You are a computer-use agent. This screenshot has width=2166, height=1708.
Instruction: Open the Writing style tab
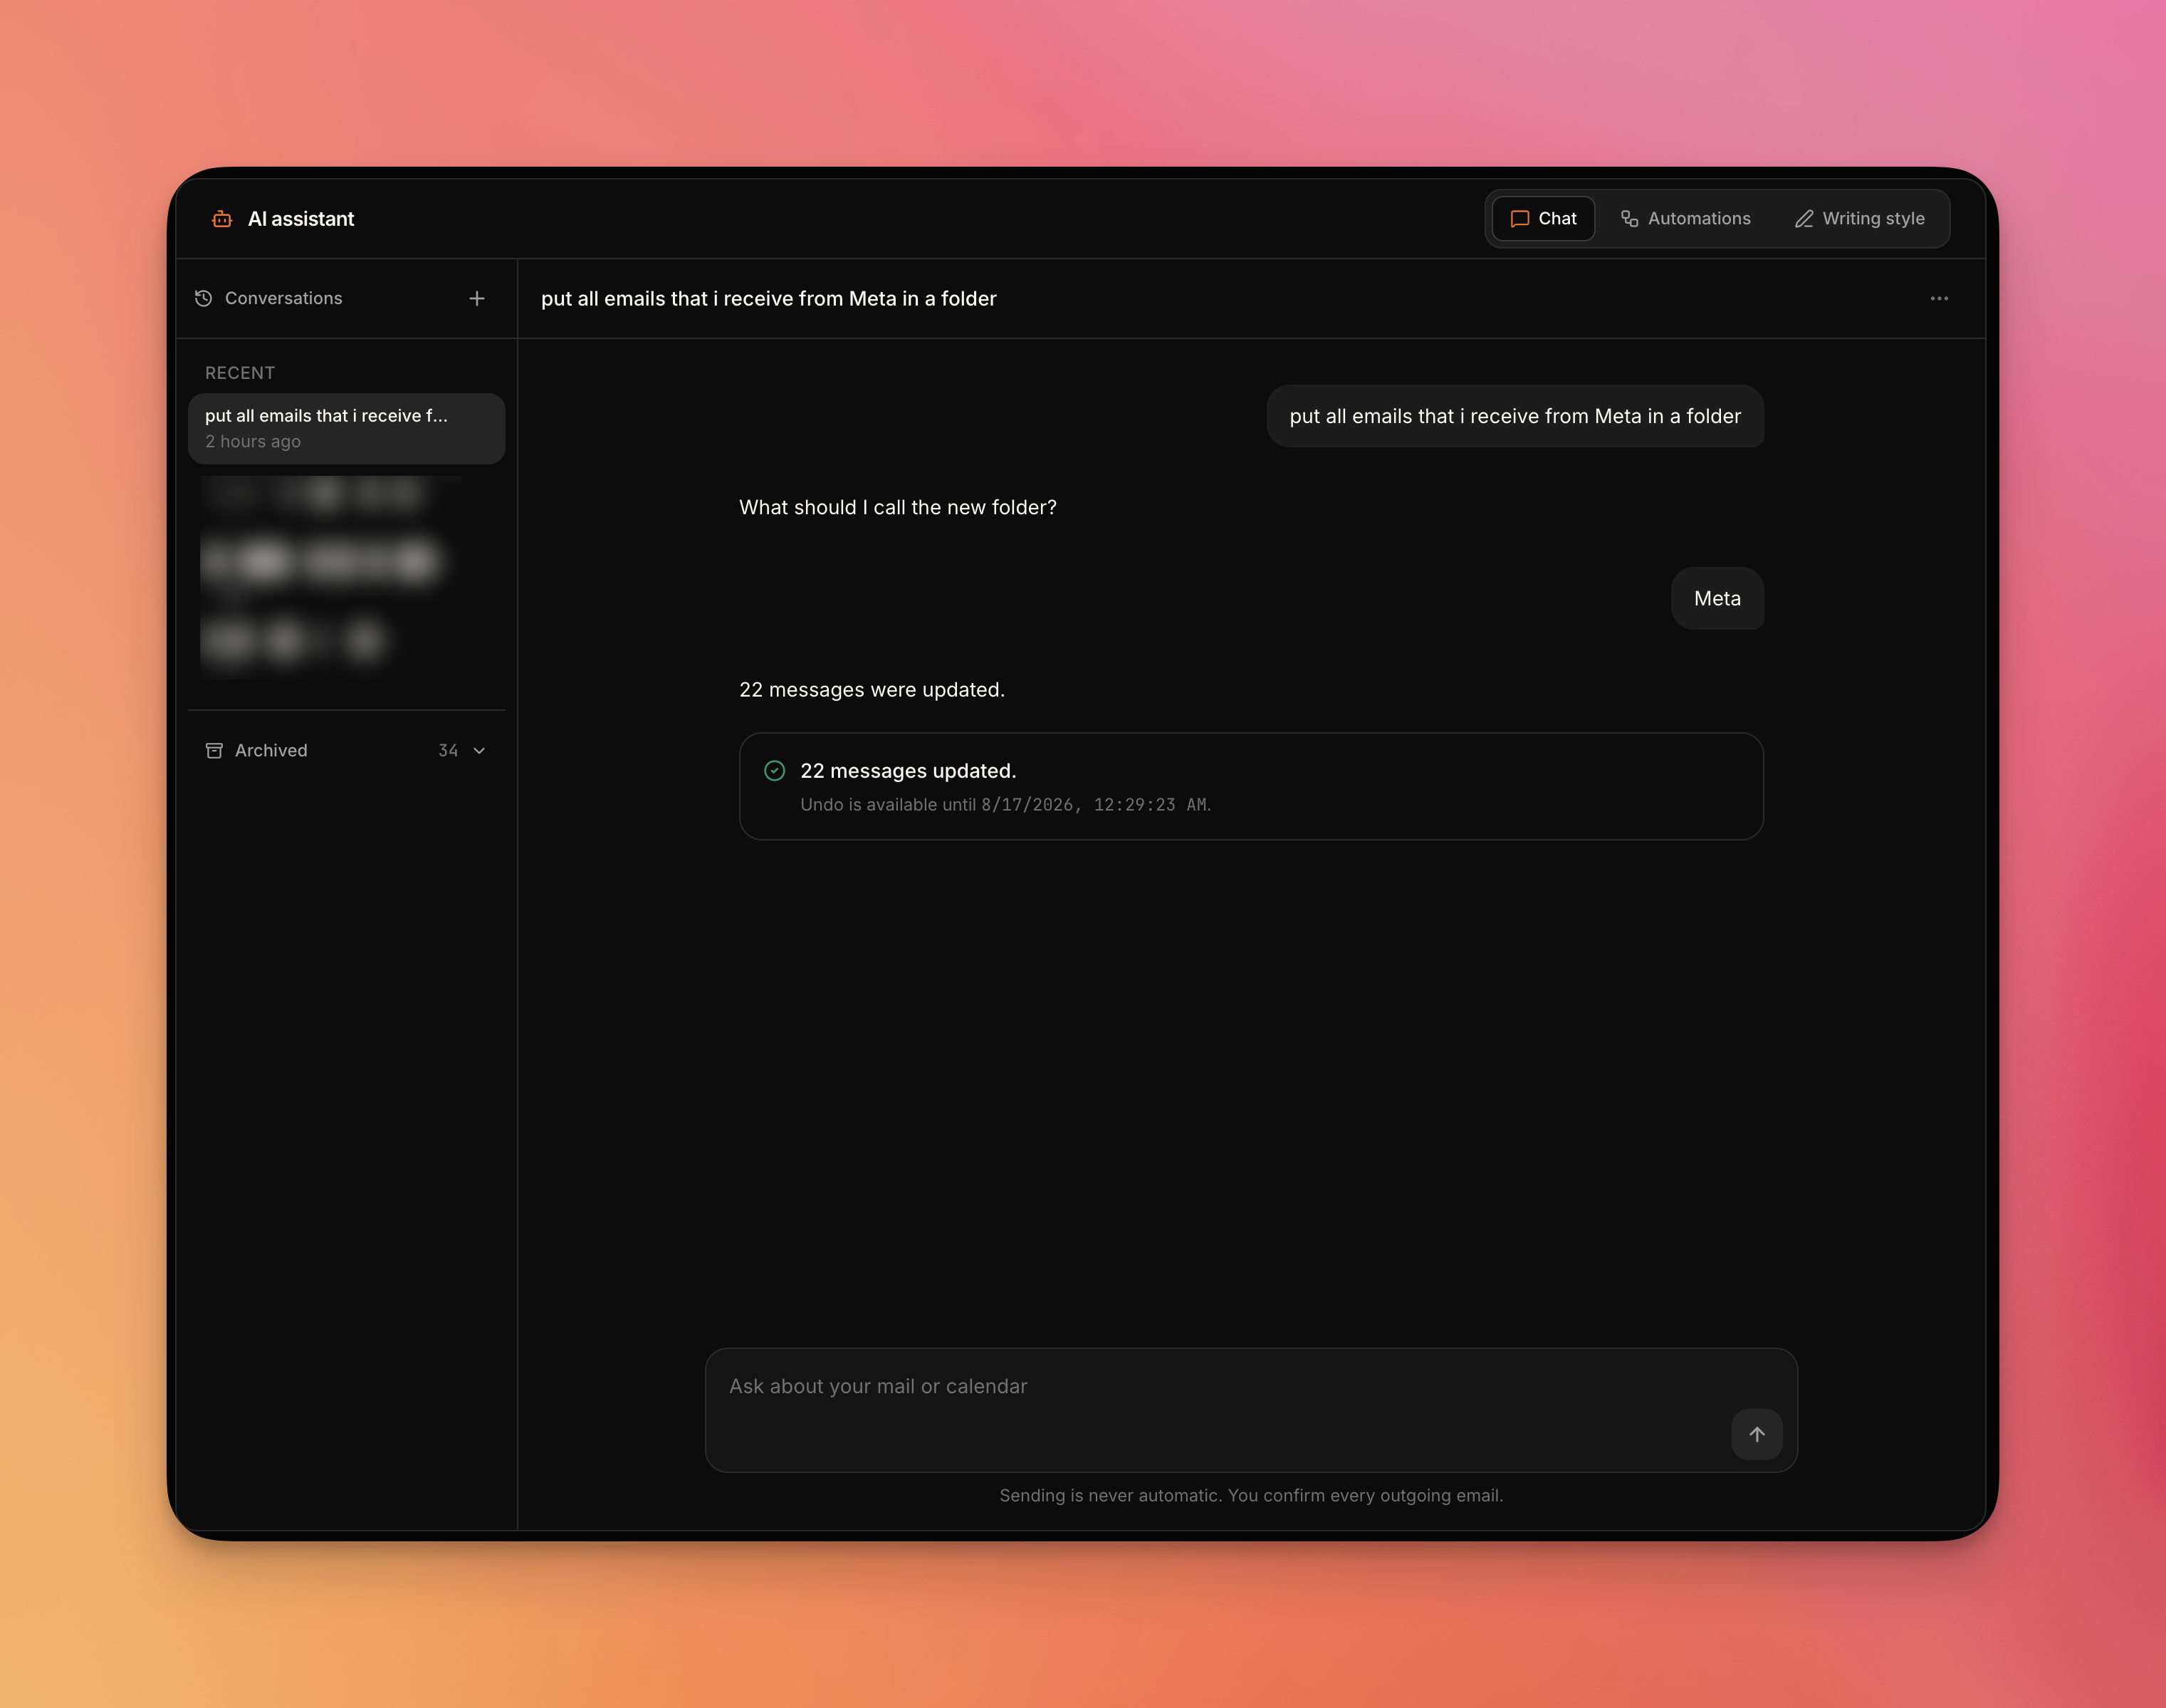(x=1859, y=218)
